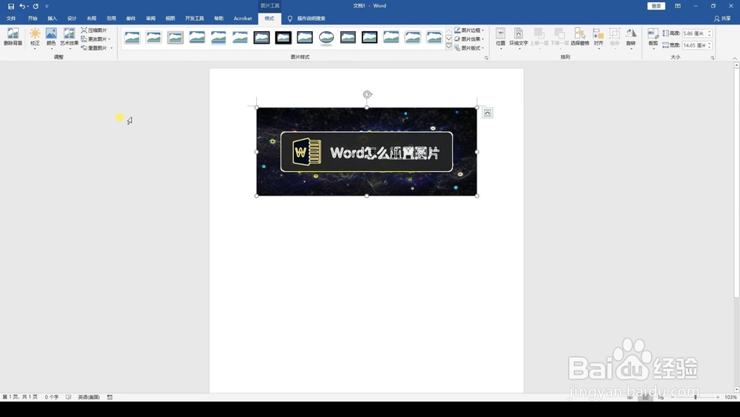Open the Position (位置) menu

point(501,38)
